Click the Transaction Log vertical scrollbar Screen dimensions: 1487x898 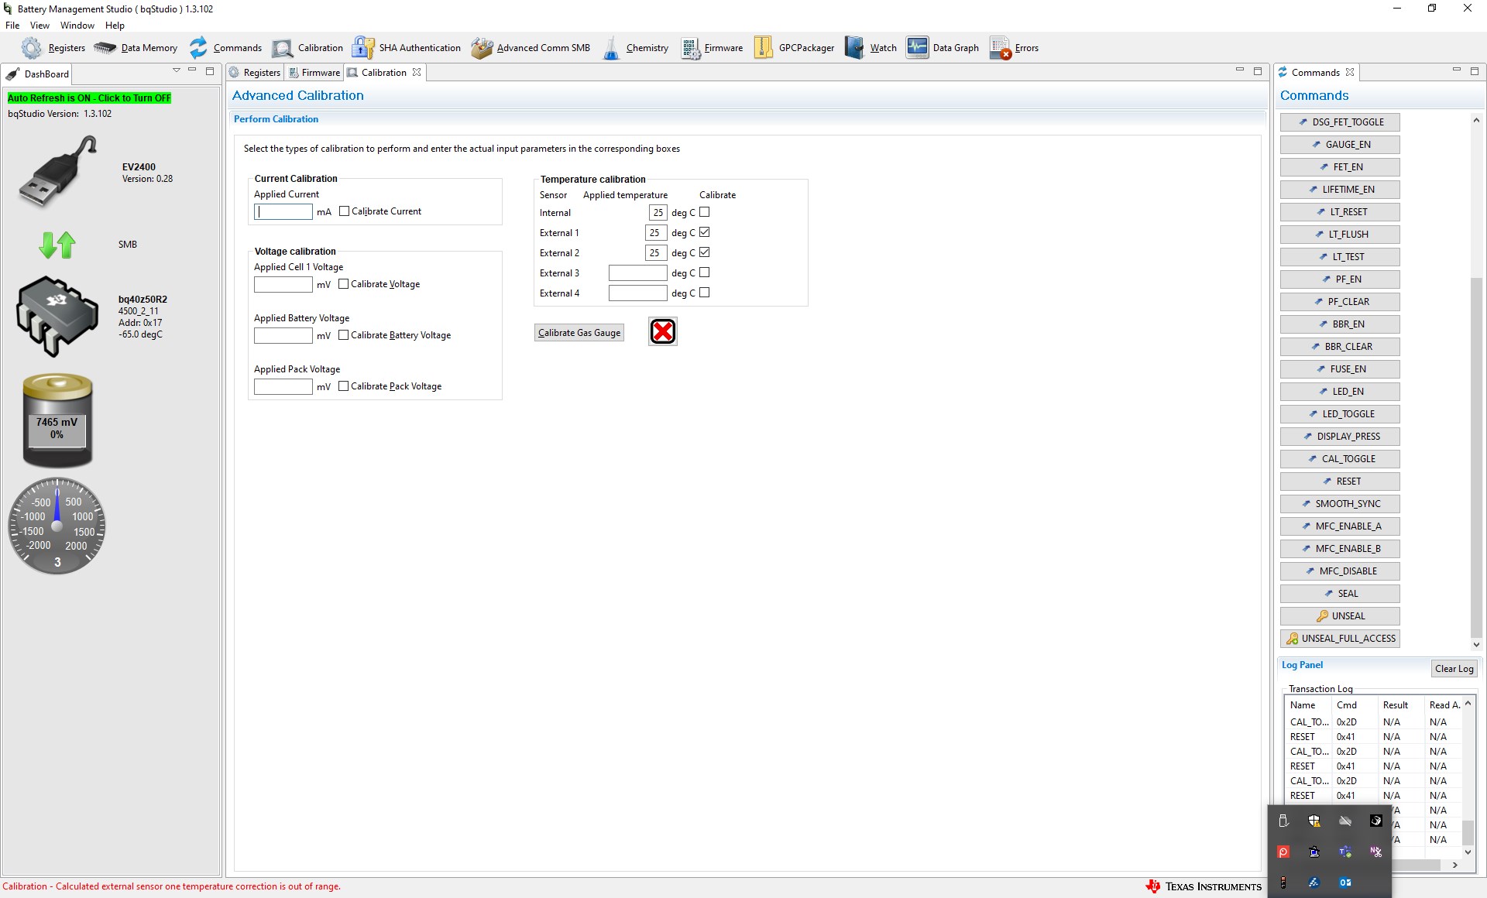tap(1468, 832)
